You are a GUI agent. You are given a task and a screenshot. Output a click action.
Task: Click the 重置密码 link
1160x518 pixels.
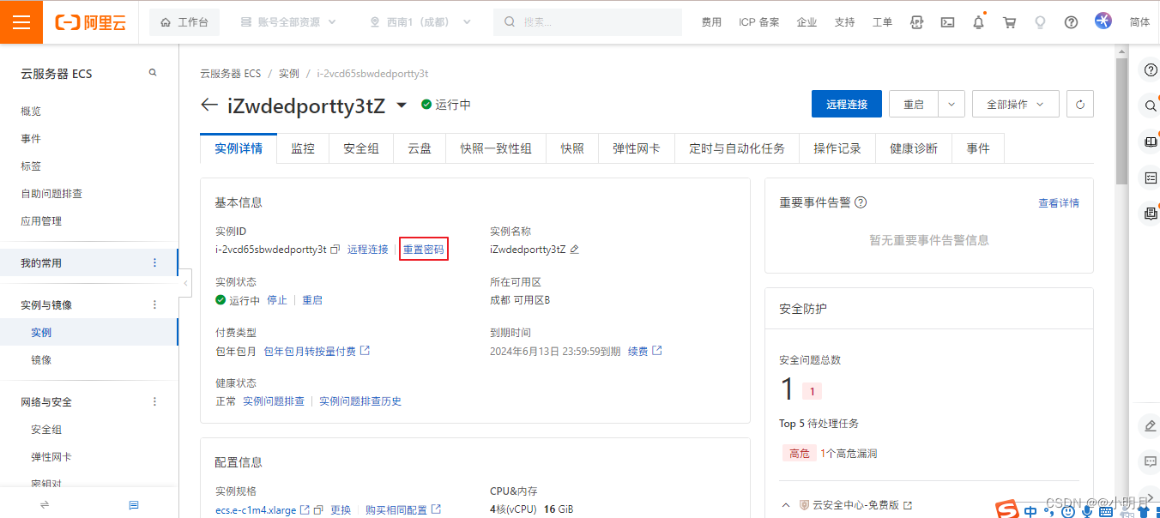[x=424, y=250]
